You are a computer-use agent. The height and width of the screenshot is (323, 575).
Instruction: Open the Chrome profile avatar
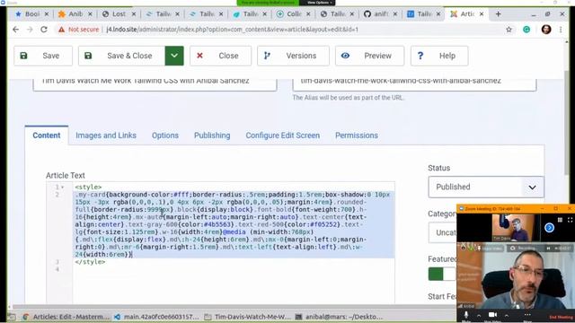click(546, 30)
